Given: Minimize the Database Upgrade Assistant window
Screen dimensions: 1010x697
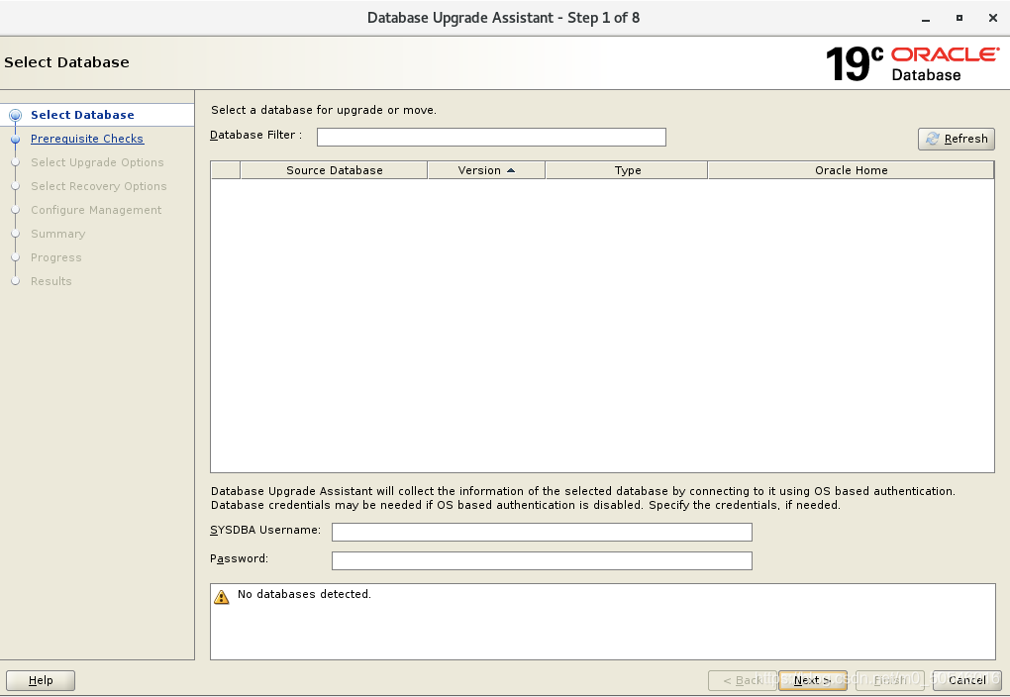Looking at the screenshot, I should pyautogui.click(x=926, y=19).
